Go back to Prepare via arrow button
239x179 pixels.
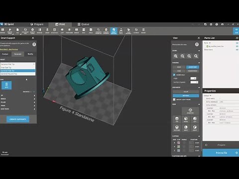pyautogui.click(x=206, y=145)
